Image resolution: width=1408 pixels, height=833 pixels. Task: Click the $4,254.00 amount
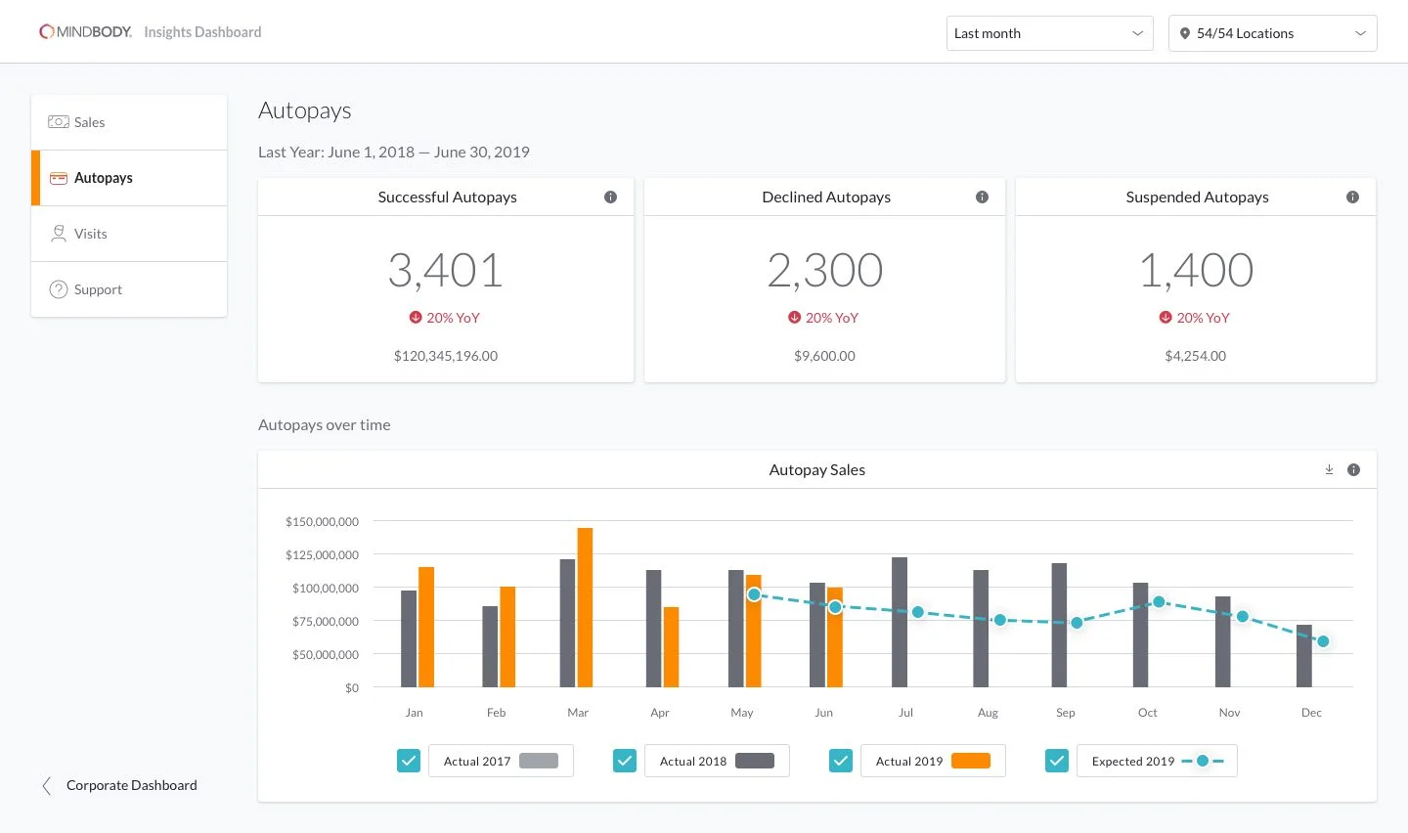(x=1195, y=356)
